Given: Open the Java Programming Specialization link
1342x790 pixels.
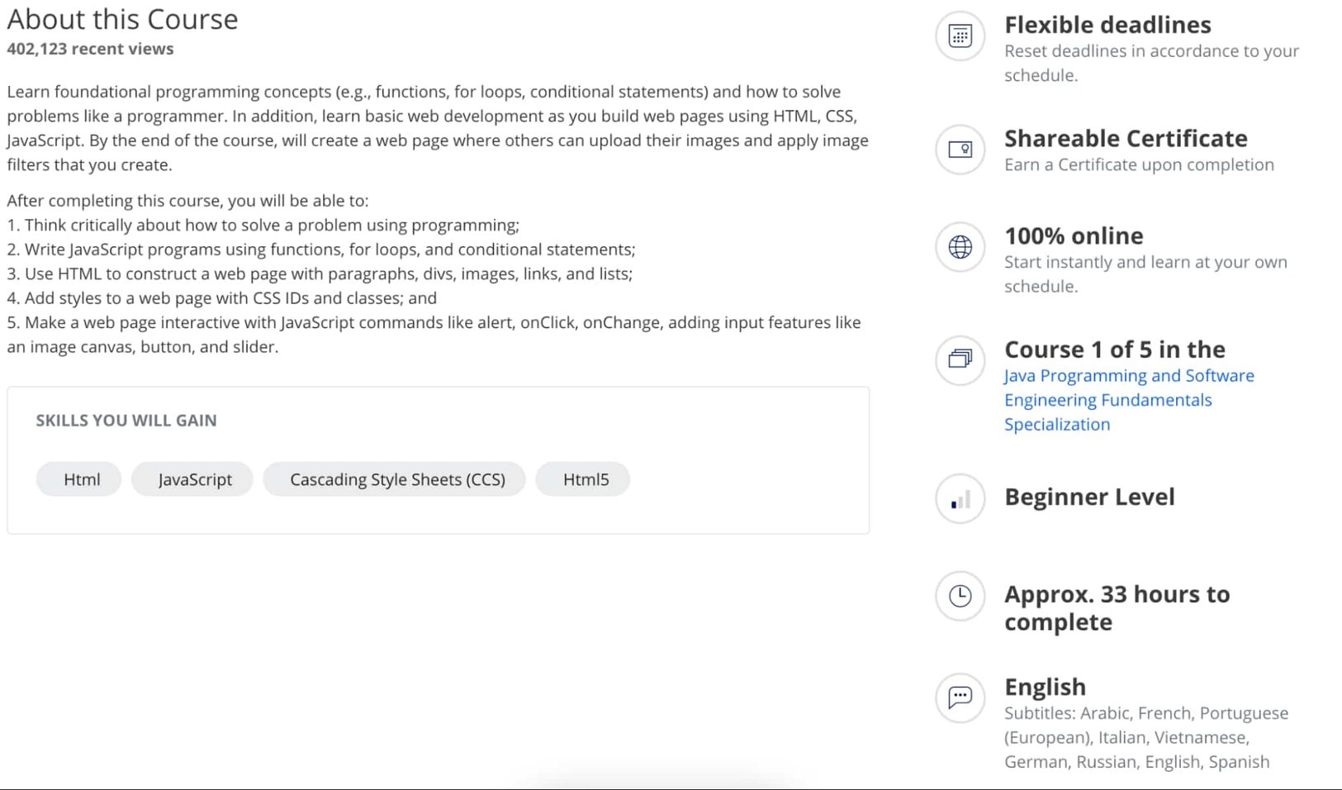Looking at the screenshot, I should (1129, 375).
